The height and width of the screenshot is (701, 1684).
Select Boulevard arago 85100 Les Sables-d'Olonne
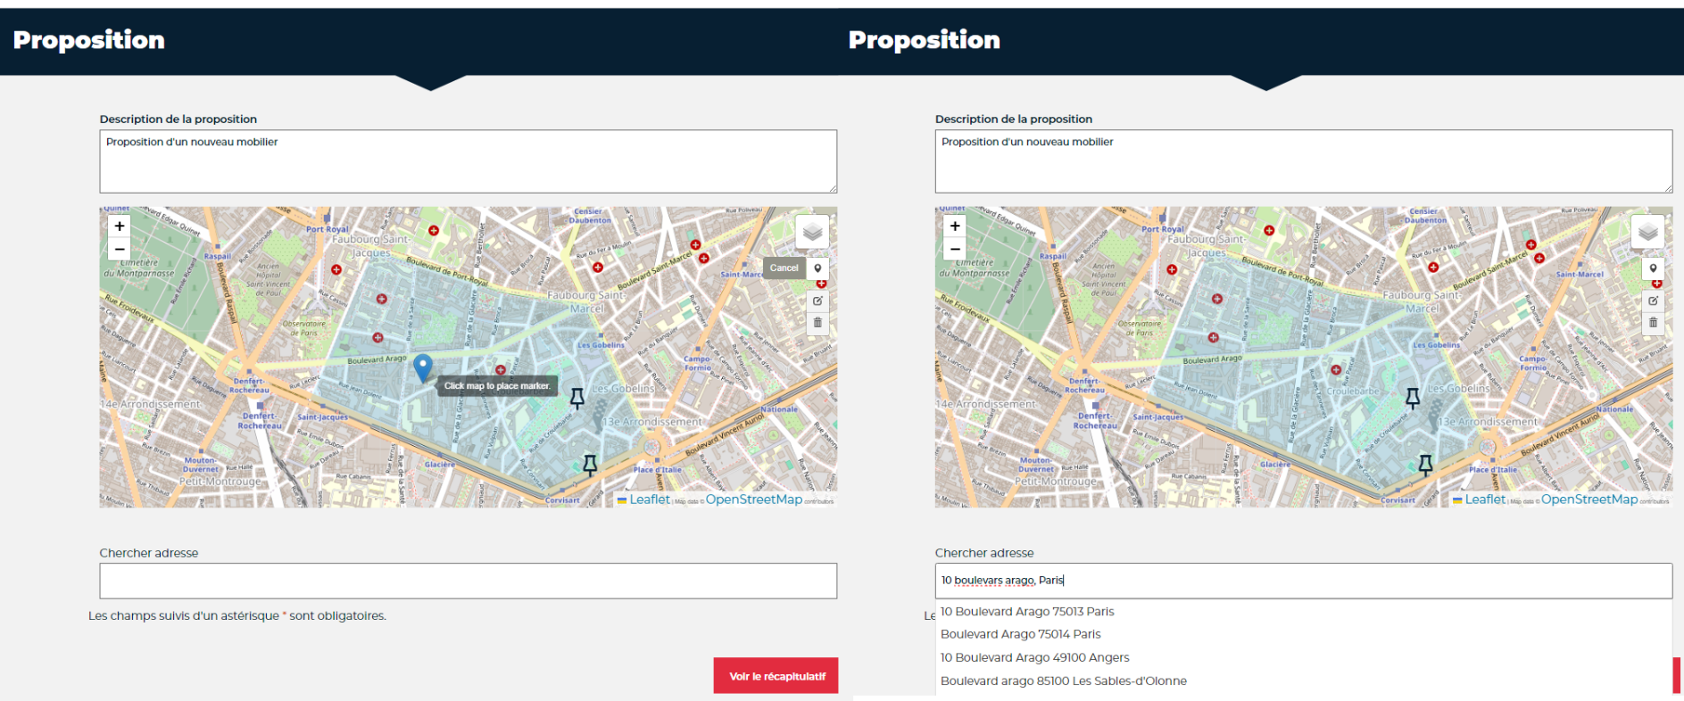click(1063, 680)
